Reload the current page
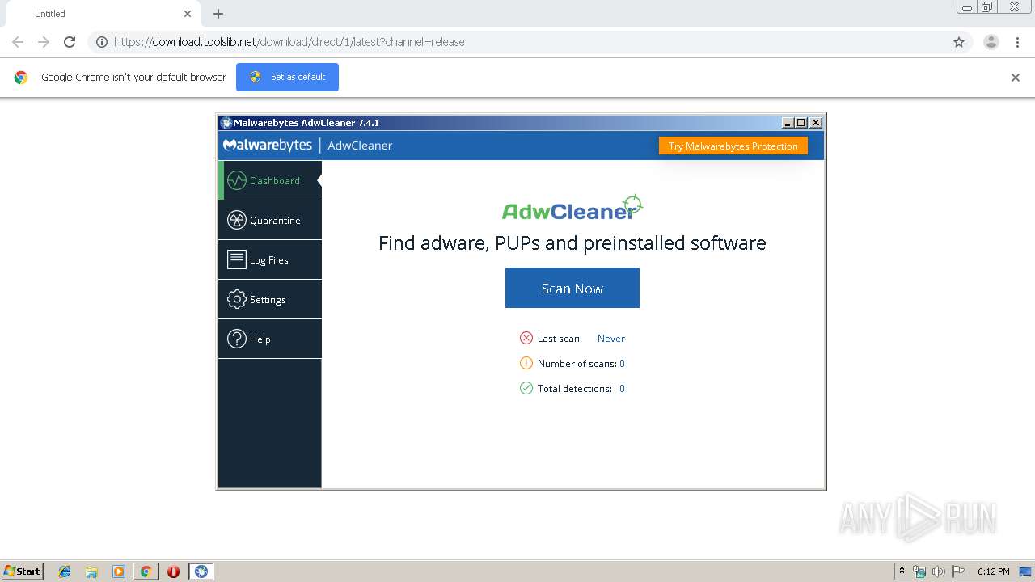 click(x=70, y=42)
